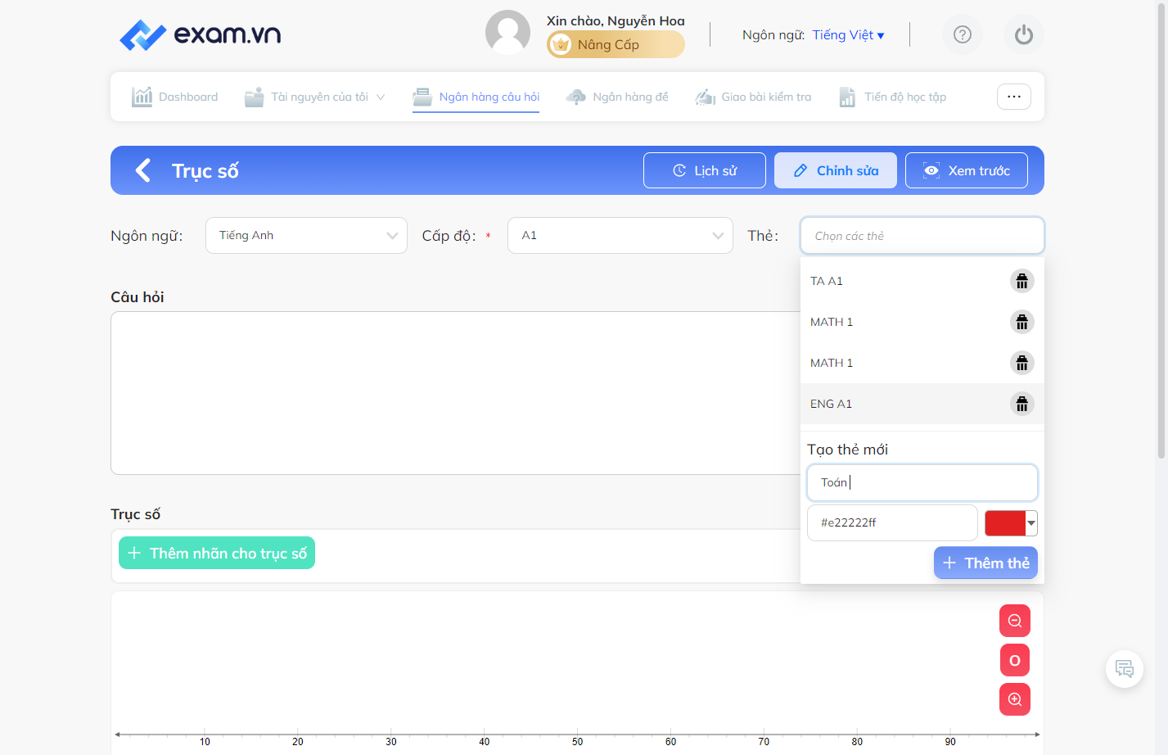This screenshot has width=1168, height=755.
Task: Click the Thêm thẻ button
Action: [985, 563]
